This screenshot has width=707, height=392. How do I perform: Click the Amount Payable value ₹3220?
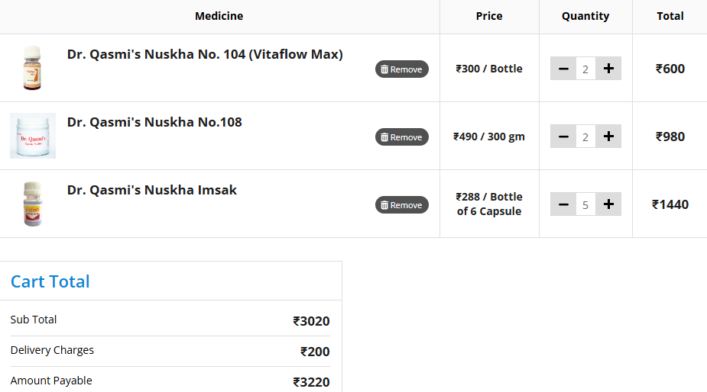pos(312,382)
